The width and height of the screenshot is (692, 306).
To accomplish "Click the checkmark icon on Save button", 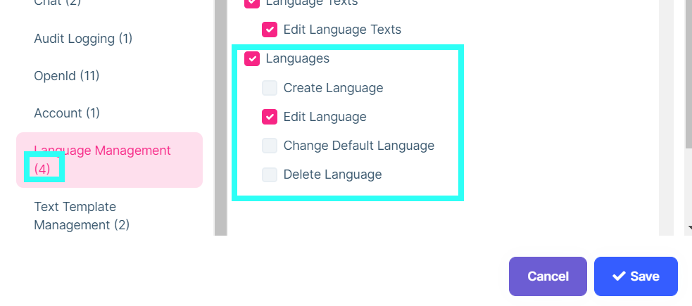I will tap(619, 276).
